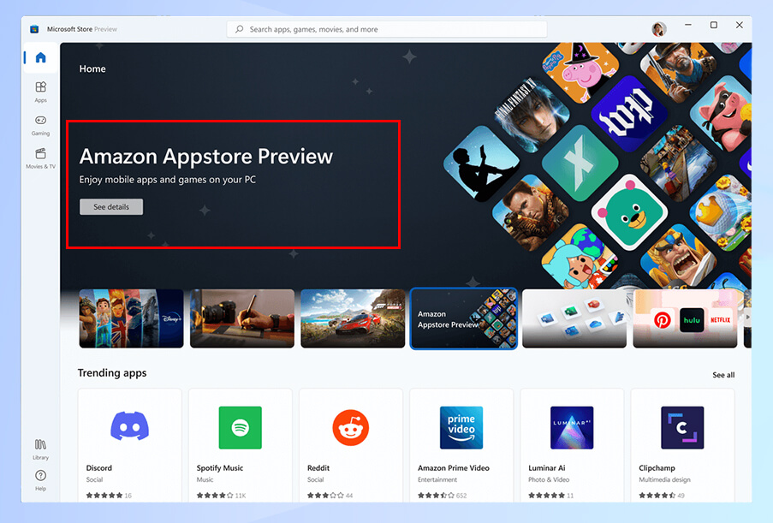Minimize the Microsoft Store window
Viewport: 773px width, 523px height.
tap(688, 25)
